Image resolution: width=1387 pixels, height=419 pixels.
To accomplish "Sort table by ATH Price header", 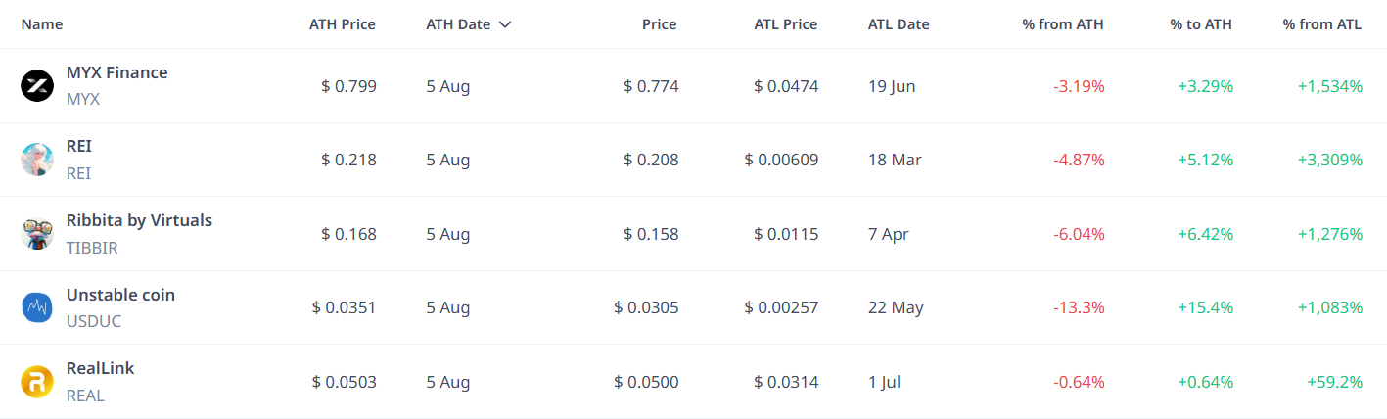I will click(343, 24).
